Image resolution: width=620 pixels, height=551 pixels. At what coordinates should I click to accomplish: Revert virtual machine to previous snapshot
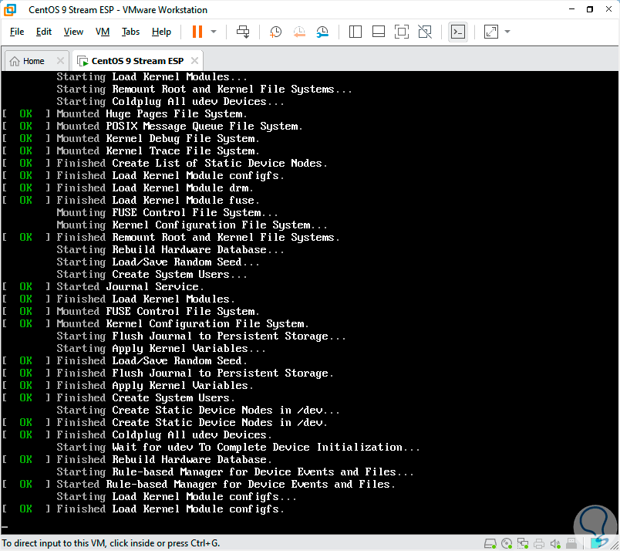[299, 32]
